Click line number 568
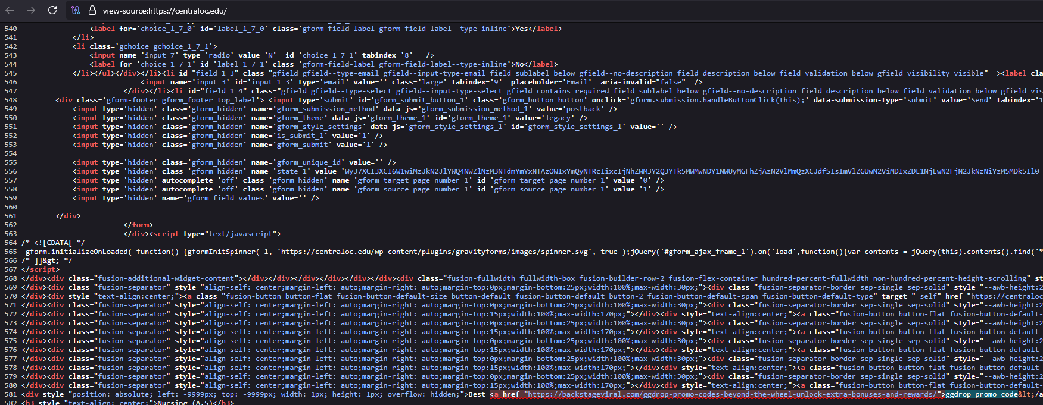Viewport: 1043px width, 405px height. click(11, 278)
